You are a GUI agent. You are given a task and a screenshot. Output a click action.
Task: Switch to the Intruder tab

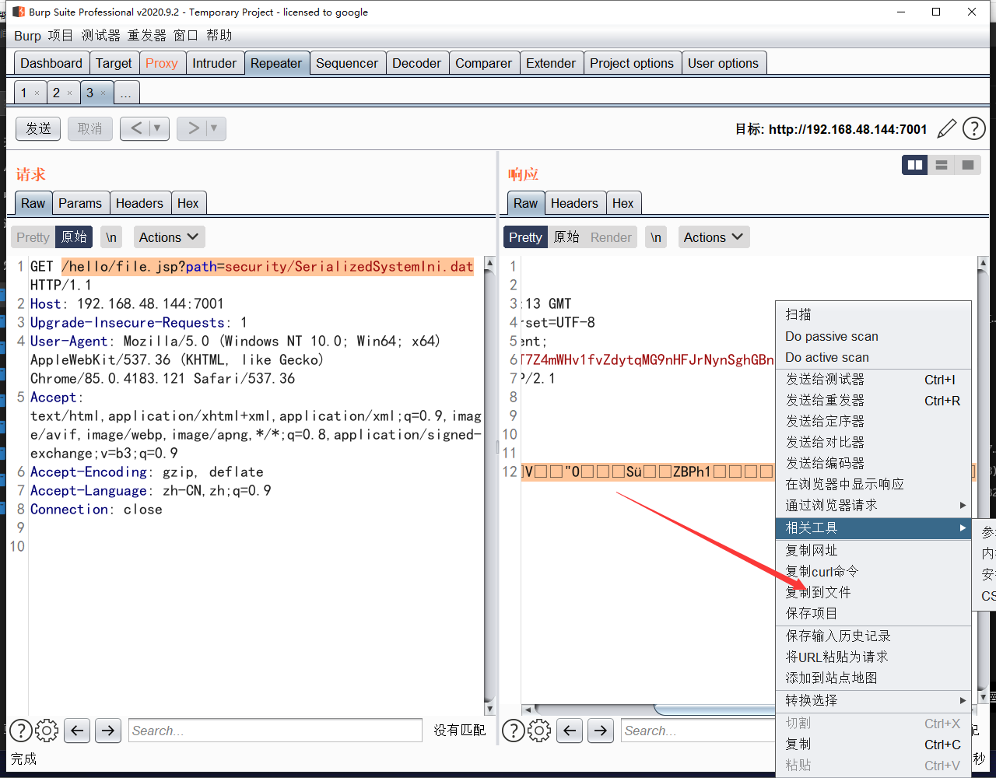click(x=214, y=63)
